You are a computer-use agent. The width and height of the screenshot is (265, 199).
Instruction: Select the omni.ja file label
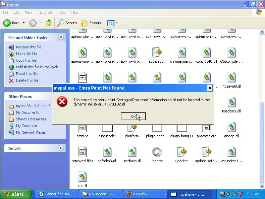point(82,136)
